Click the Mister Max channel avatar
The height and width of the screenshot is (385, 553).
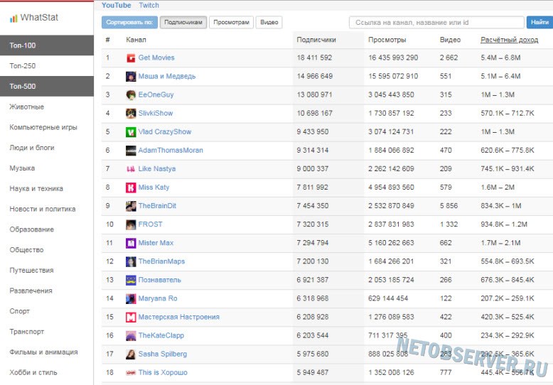point(131,243)
